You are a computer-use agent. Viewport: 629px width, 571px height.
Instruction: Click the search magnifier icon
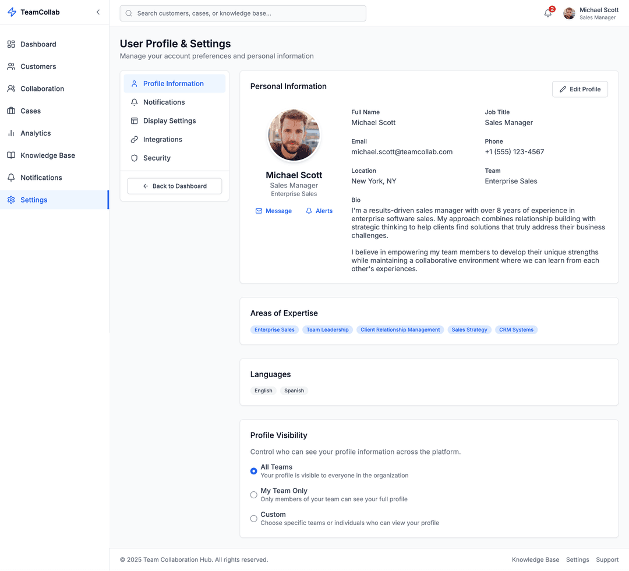tap(128, 13)
